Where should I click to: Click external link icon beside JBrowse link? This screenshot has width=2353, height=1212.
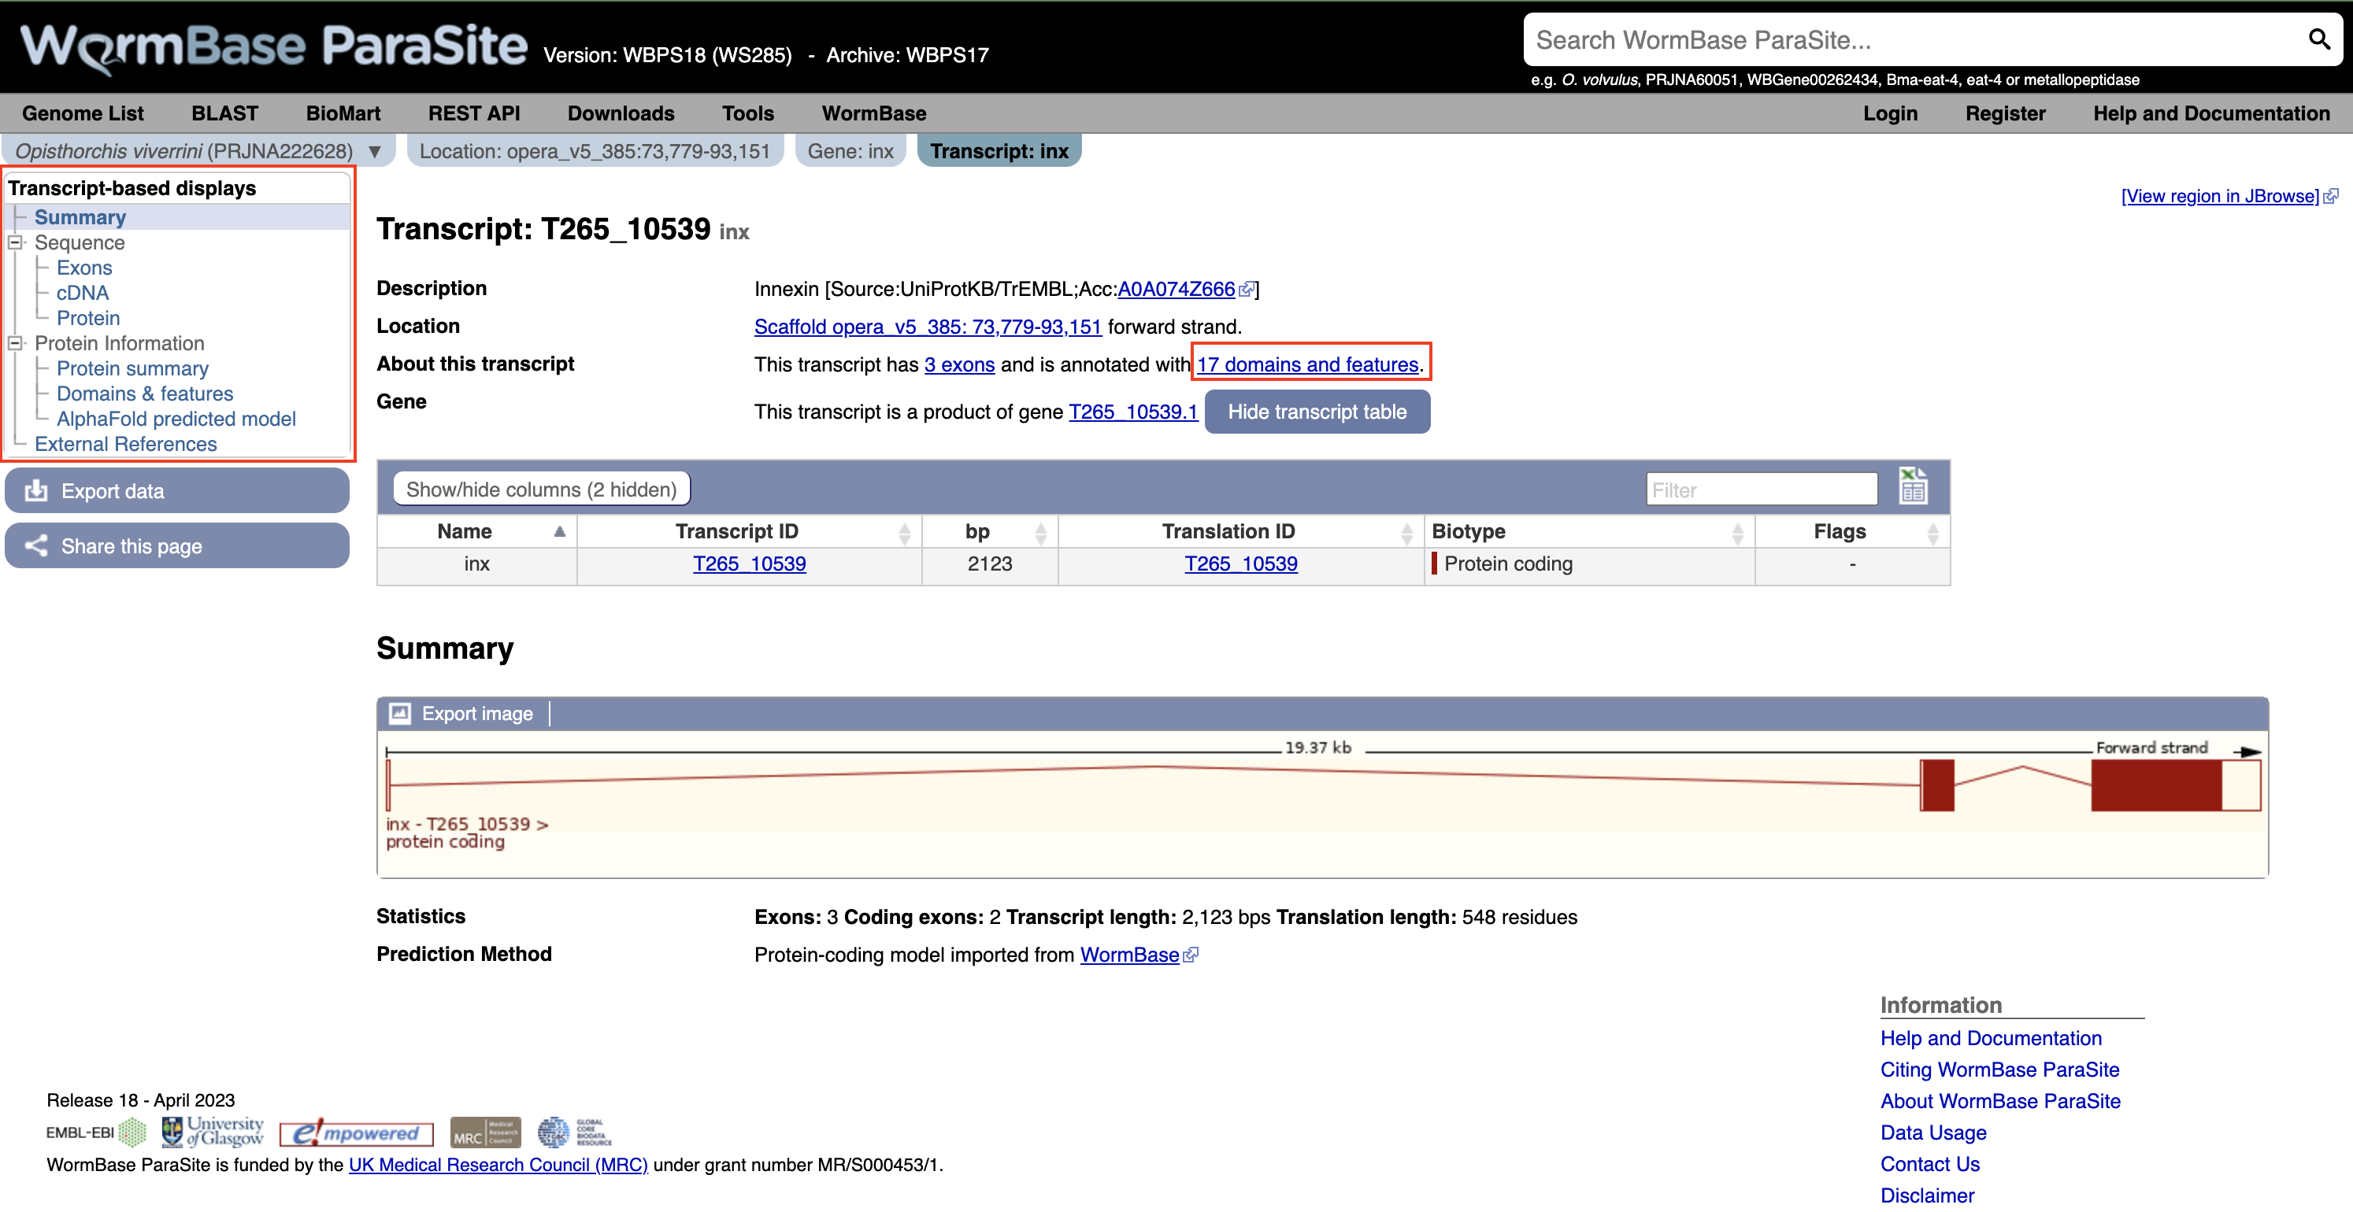pyautogui.click(x=2330, y=196)
